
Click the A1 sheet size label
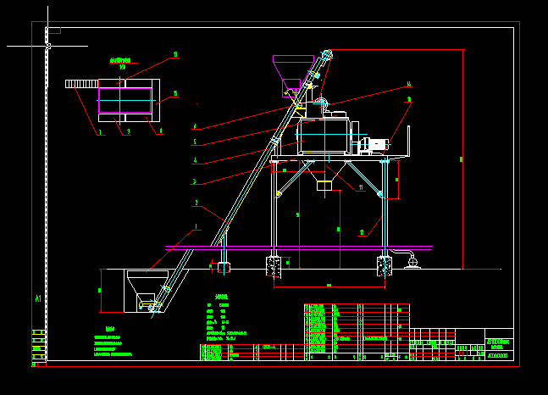tap(38, 298)
